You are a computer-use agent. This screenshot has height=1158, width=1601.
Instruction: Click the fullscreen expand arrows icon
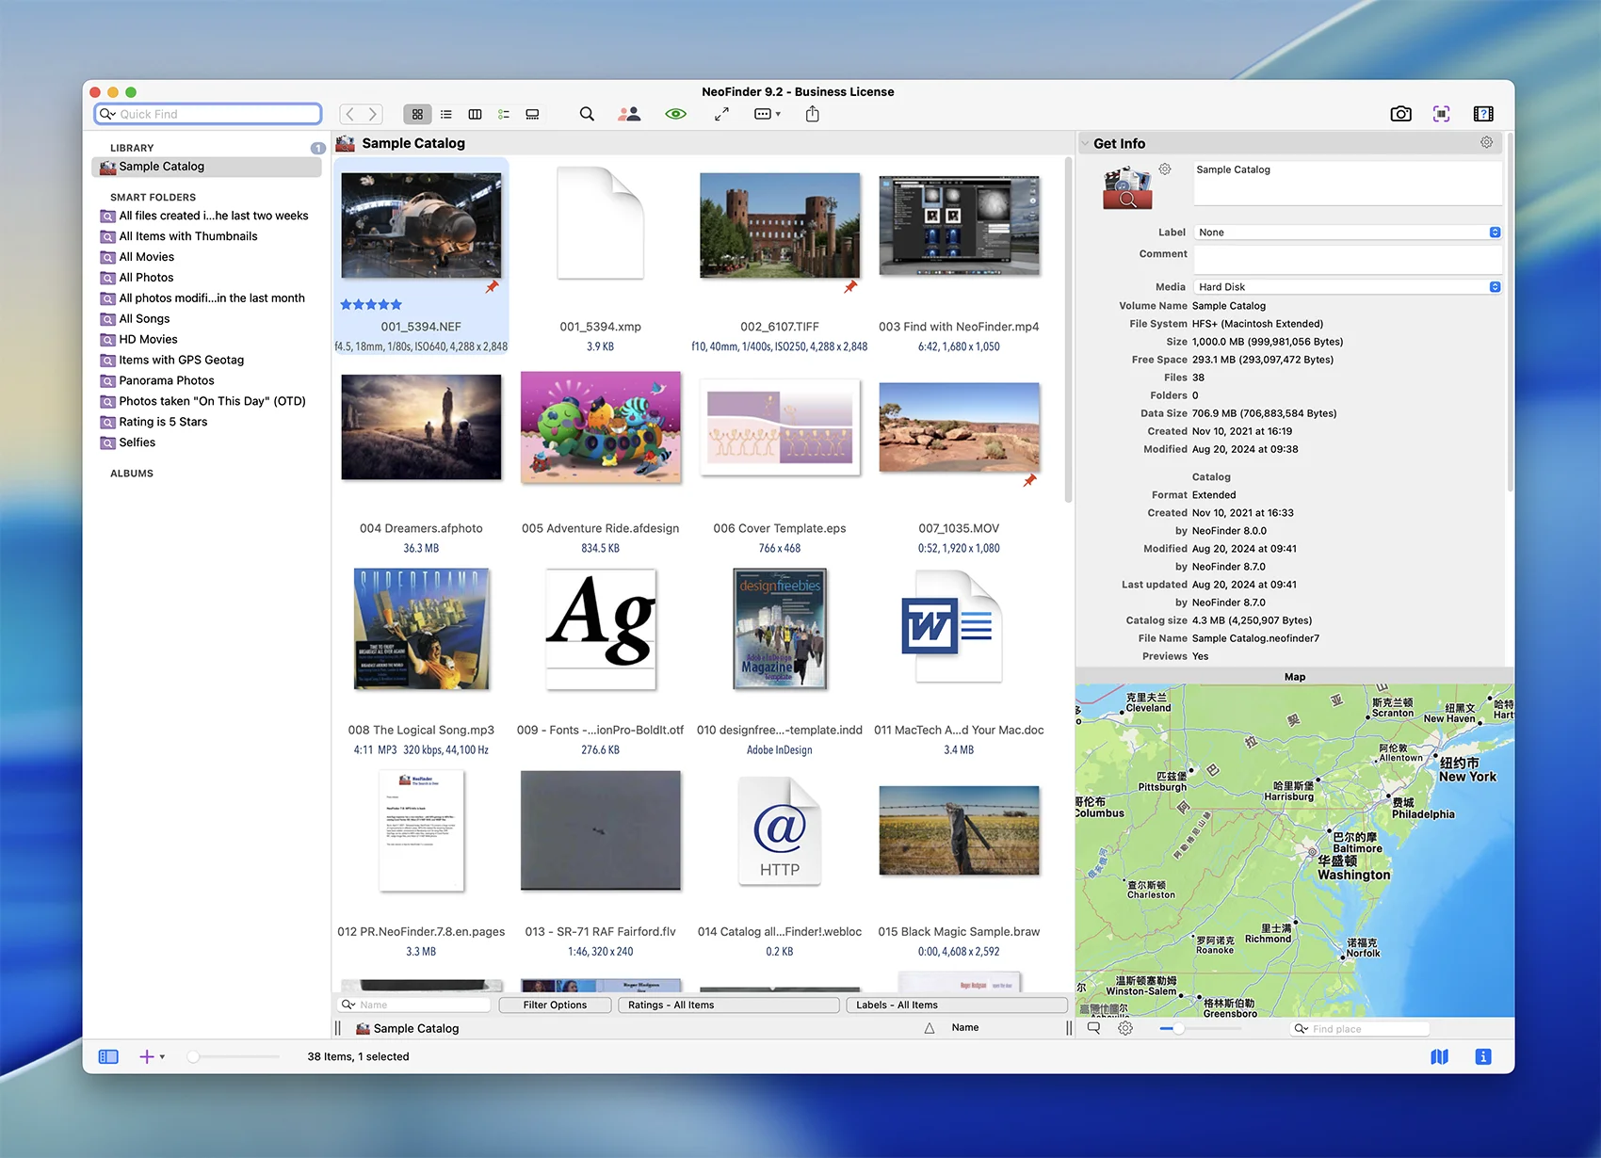(x=721, y=114)
